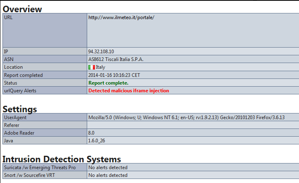Click the empty Referer value cell
Image resolution: width=299 pixels, height=183 pixels.
(191, 125)
